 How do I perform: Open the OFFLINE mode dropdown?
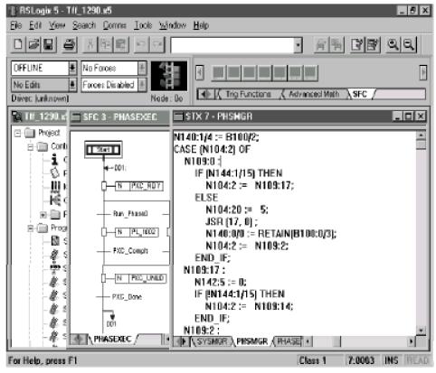pos(72,68)
